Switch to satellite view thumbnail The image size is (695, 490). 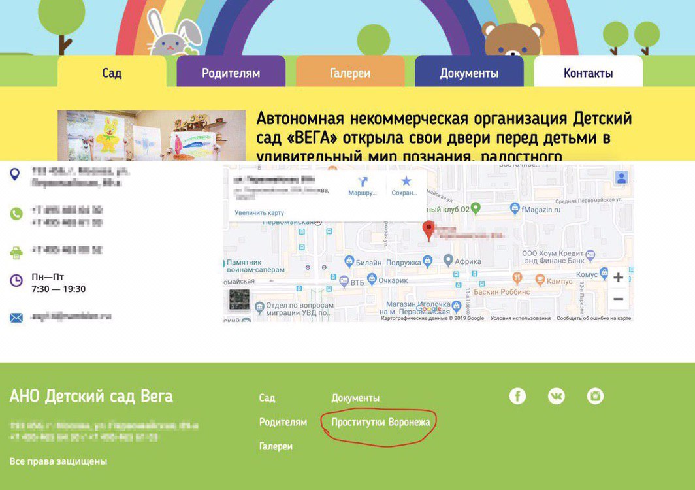point(239,299)
